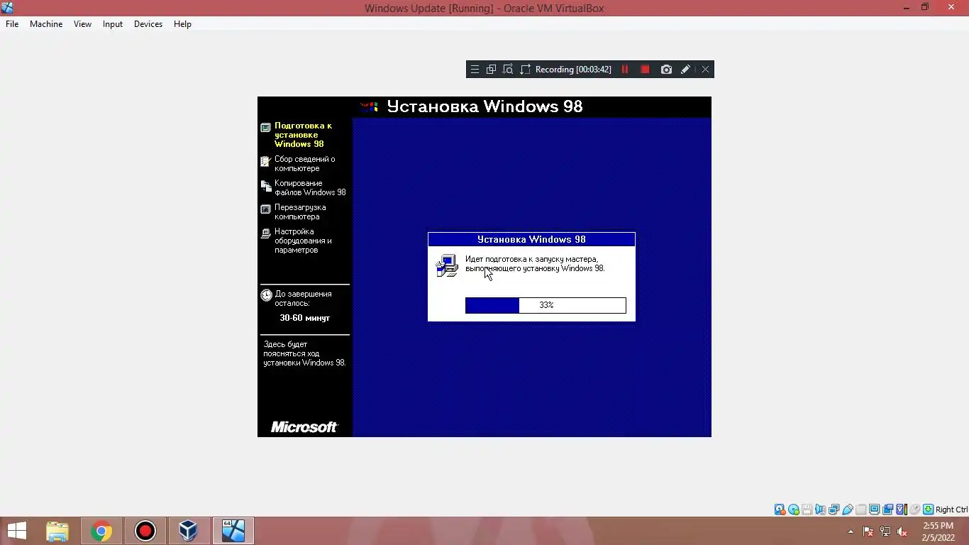Click the icon beside Сбор сведений step

click(x=265, y=162)
